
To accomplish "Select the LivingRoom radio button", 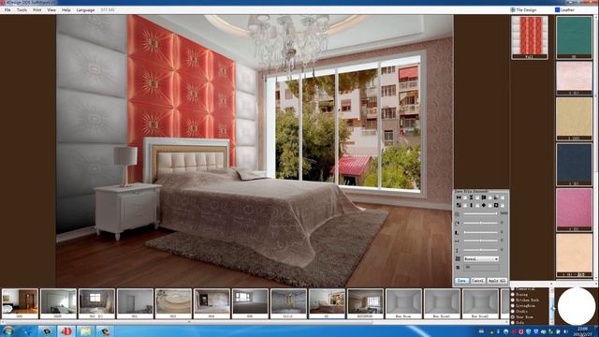I will (x=513, y=306).
